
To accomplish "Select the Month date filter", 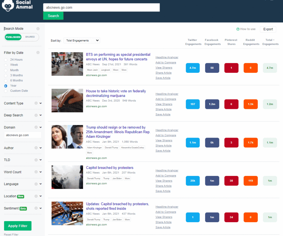I will (x=6, y=70).
